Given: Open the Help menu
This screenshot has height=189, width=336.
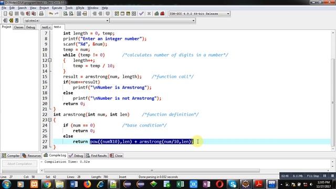Looking at the screenshot, I should 105,8.
